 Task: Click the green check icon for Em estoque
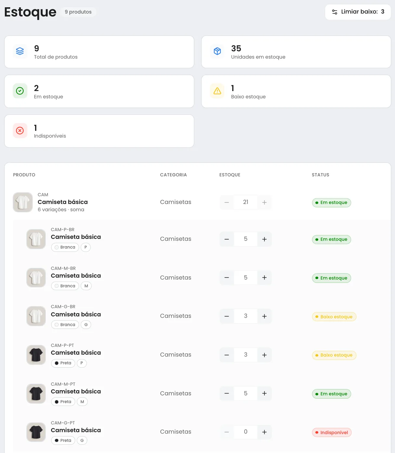tap(20, 91)
